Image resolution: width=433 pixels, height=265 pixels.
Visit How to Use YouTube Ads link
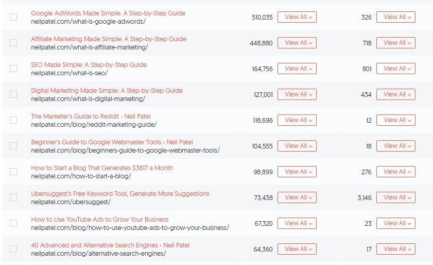(100, 219)
